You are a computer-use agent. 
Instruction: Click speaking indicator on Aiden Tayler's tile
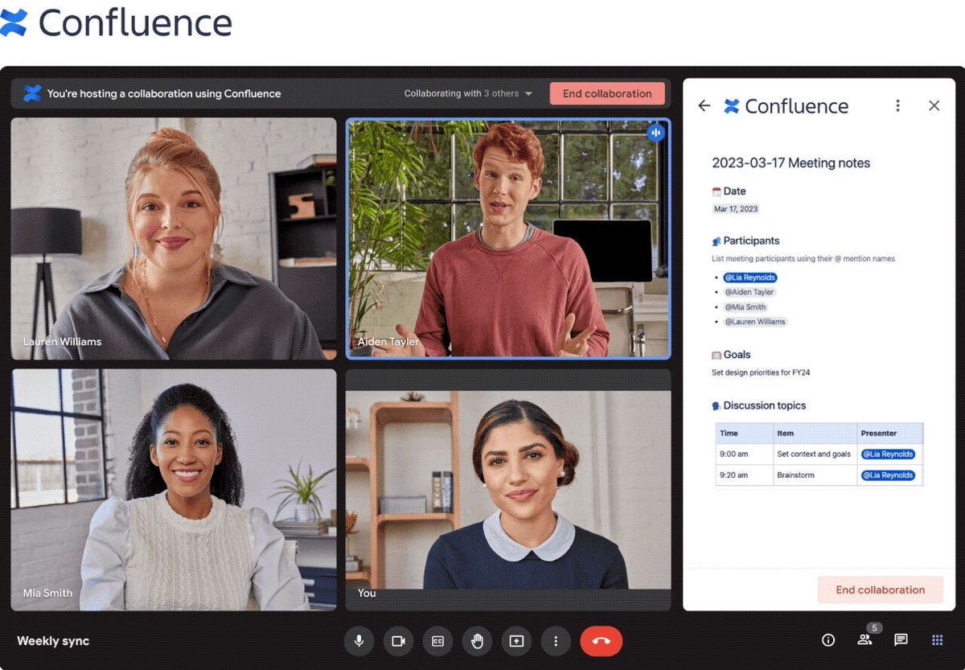(656, 133)
